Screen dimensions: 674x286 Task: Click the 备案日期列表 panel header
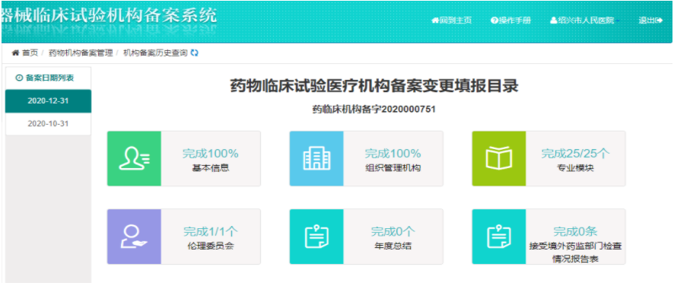pos(48,78)
